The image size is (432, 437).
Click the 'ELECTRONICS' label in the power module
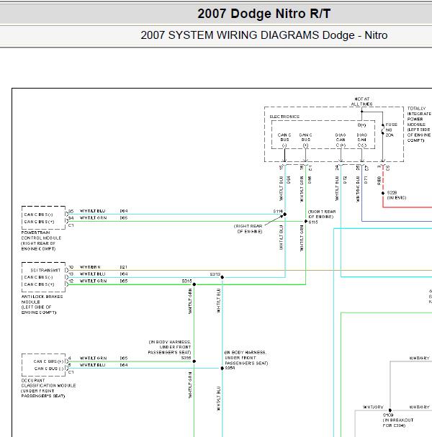click(284, 117)
